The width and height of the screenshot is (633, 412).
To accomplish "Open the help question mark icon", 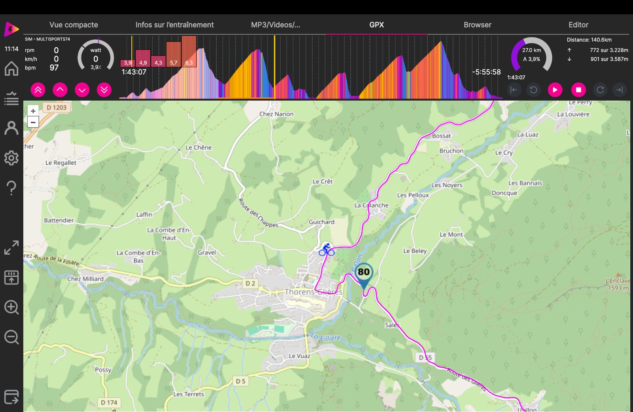I will [x=11, y=188].
